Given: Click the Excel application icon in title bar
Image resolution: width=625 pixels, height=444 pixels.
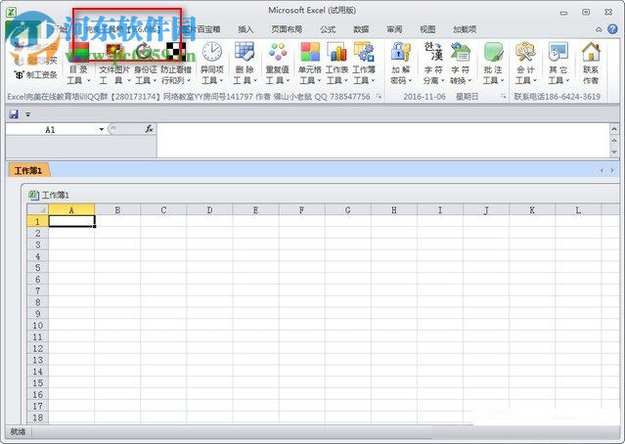Looking at the screenshot, I should click(x=11, y=12).
